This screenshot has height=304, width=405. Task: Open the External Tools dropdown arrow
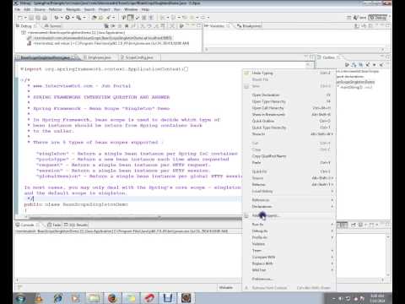(84, 18)
